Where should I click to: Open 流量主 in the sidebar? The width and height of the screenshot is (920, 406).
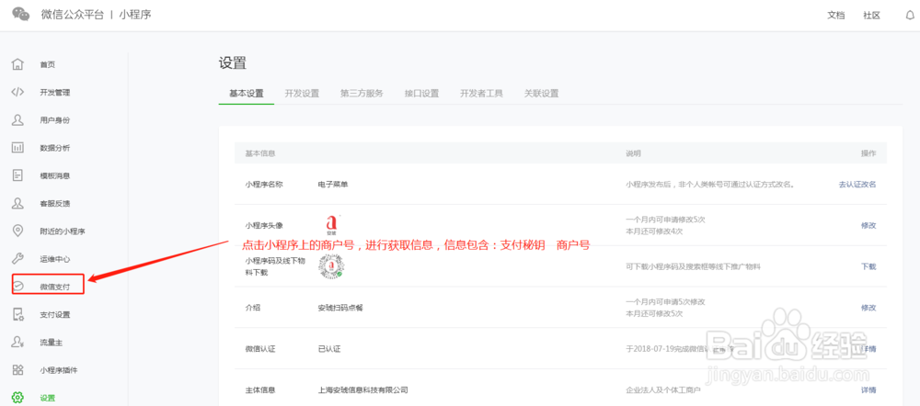51,343
